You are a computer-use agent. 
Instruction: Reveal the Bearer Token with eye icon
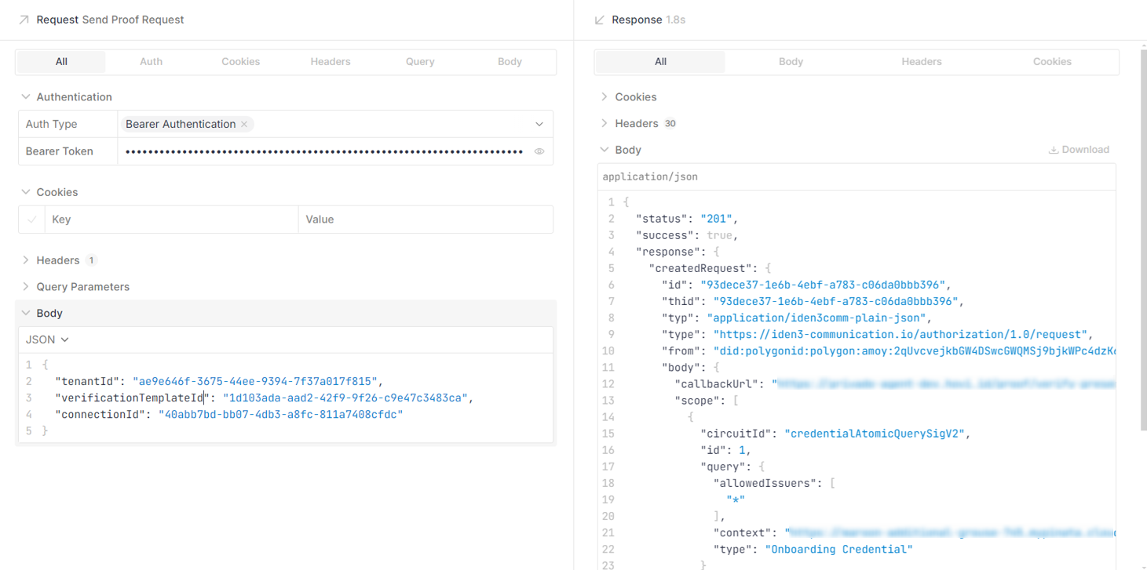pos(539,151)
